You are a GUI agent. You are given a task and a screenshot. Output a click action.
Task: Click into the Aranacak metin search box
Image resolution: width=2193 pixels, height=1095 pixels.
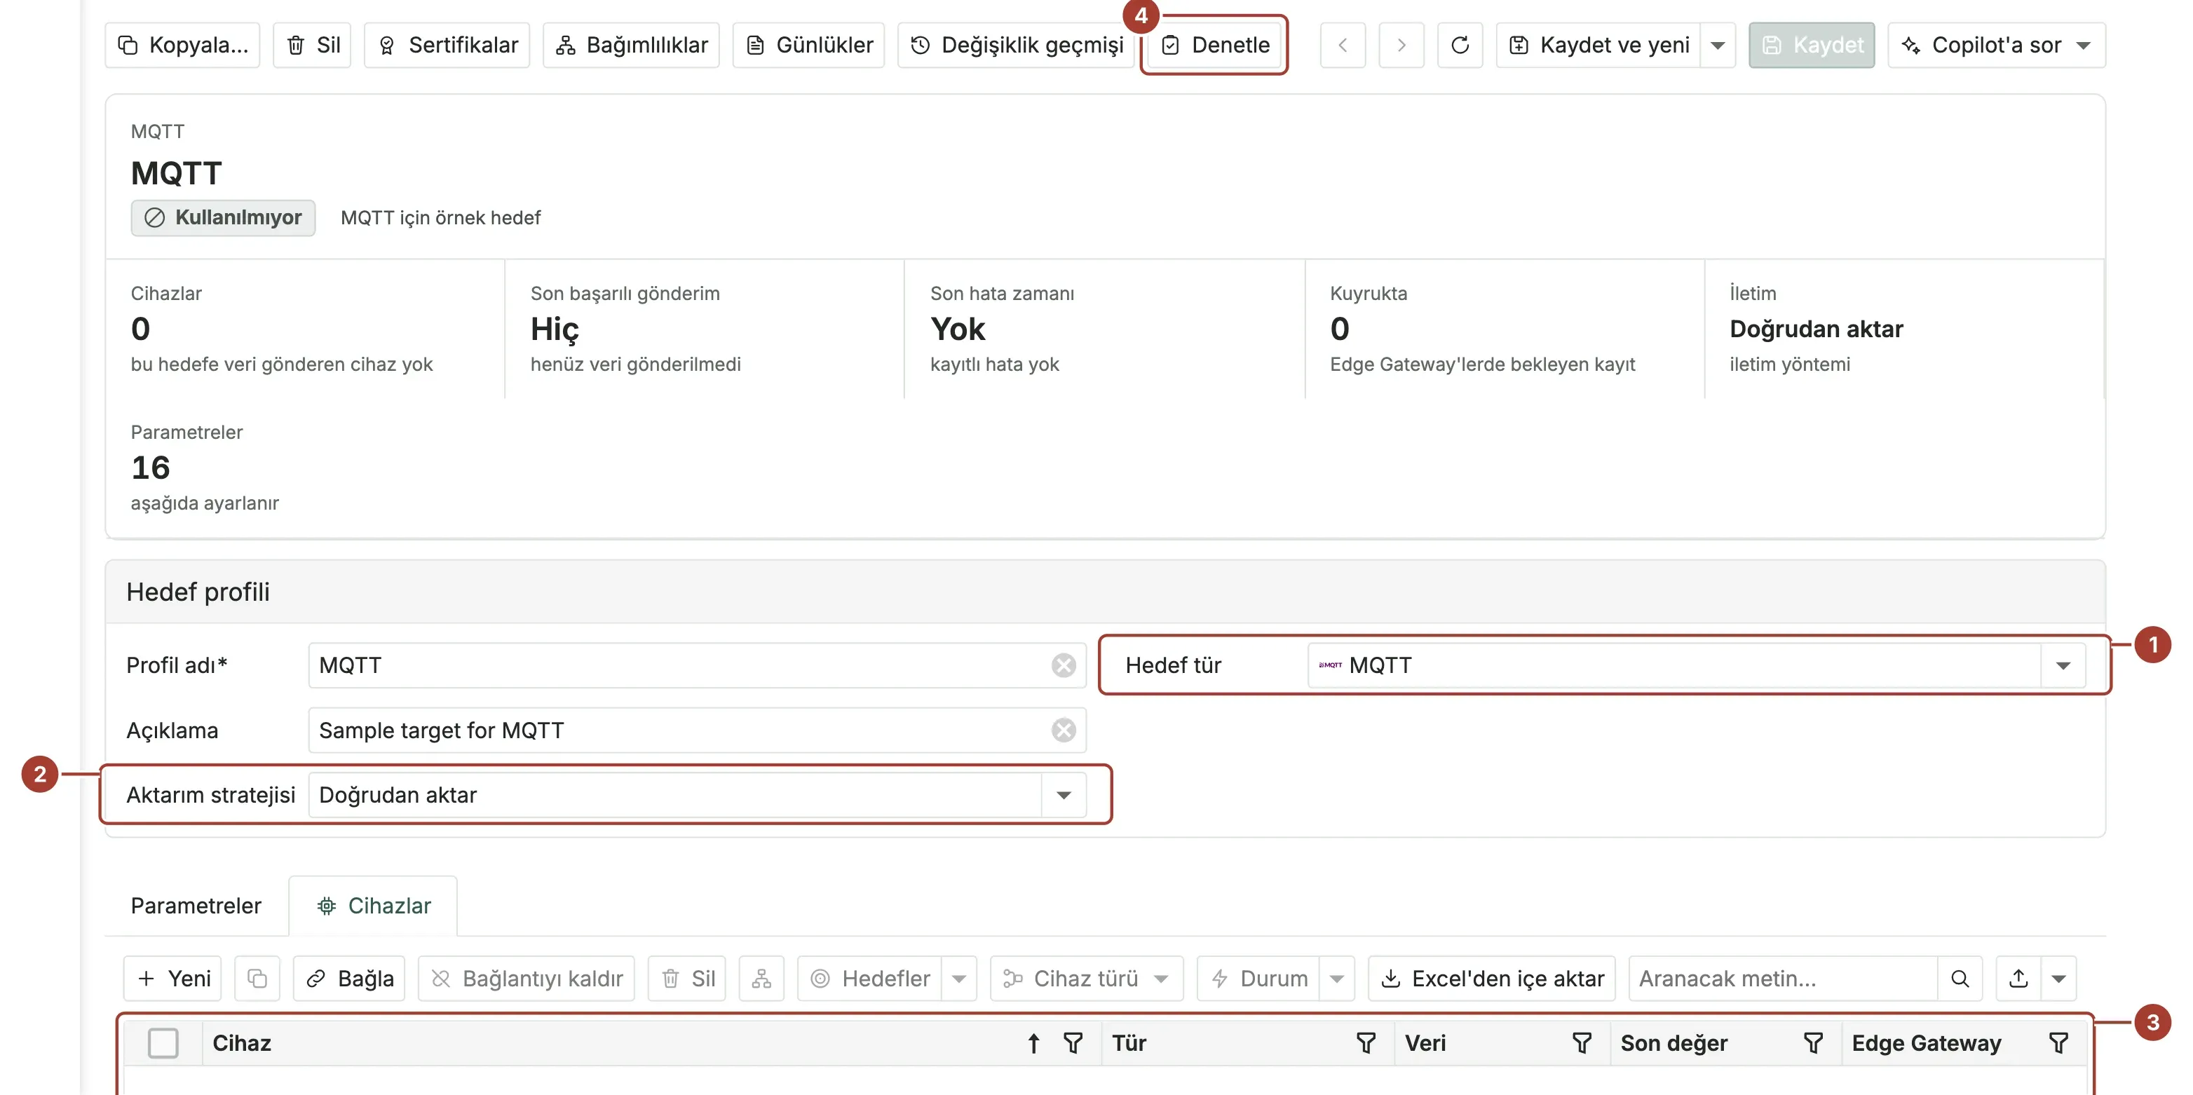click(1783, 979)
